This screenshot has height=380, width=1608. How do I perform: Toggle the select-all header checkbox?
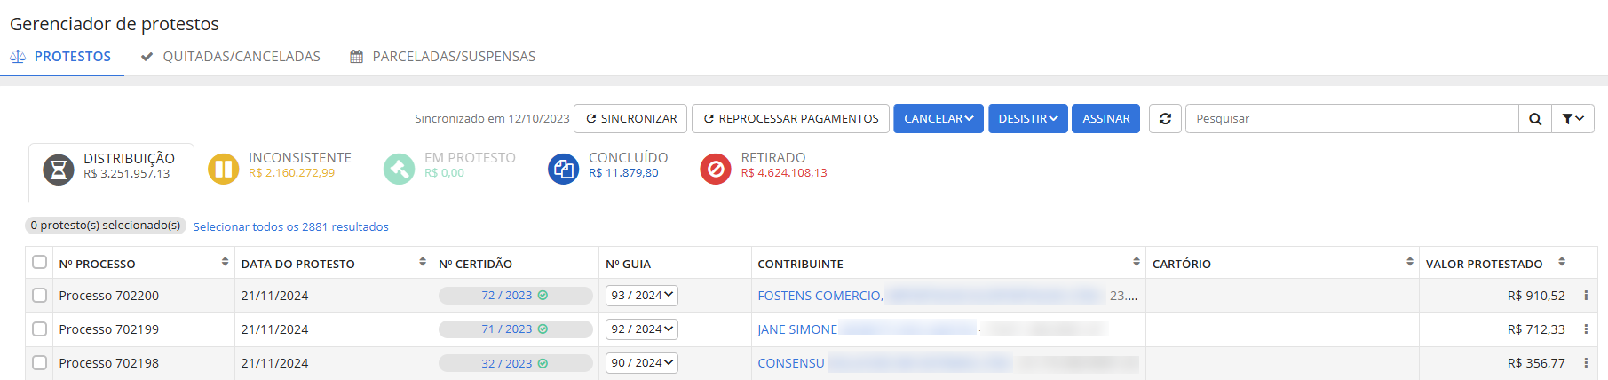39,262
